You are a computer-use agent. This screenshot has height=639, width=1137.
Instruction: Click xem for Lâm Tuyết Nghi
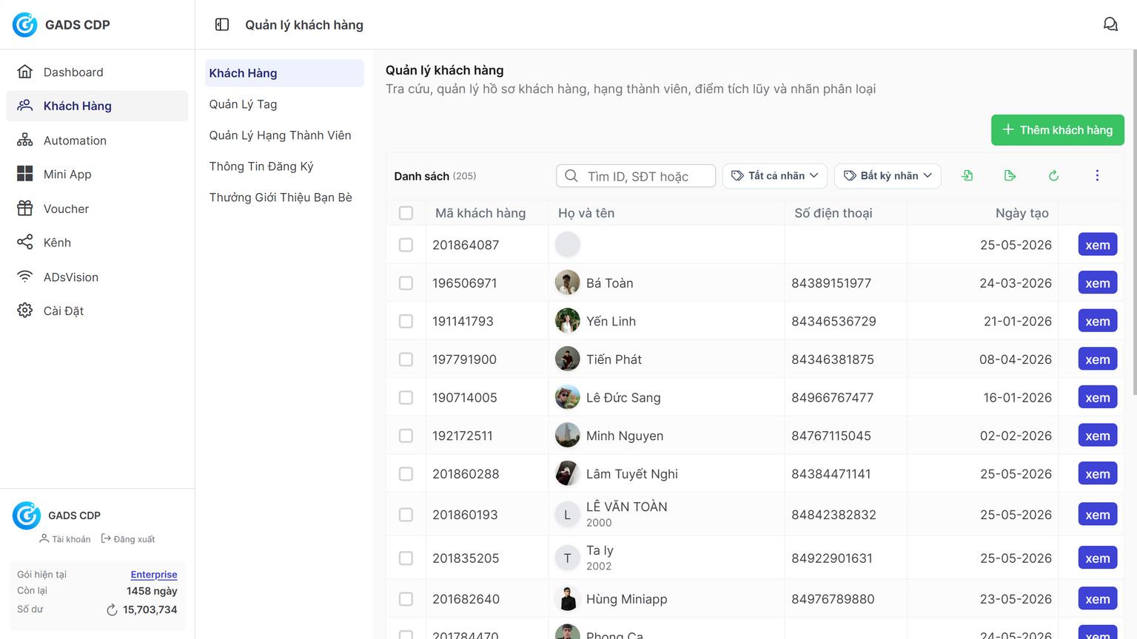(1097, 474)
